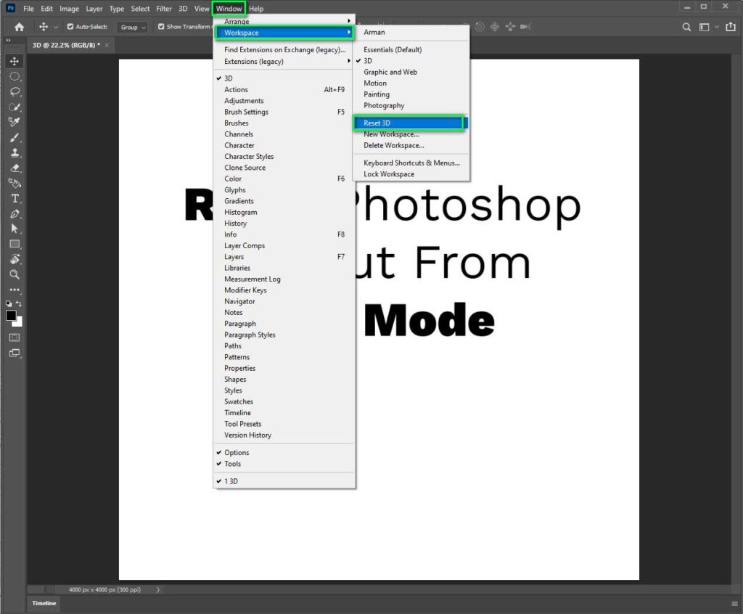
Task: Toggle the checked 3D panel entry
Action: 284,78
